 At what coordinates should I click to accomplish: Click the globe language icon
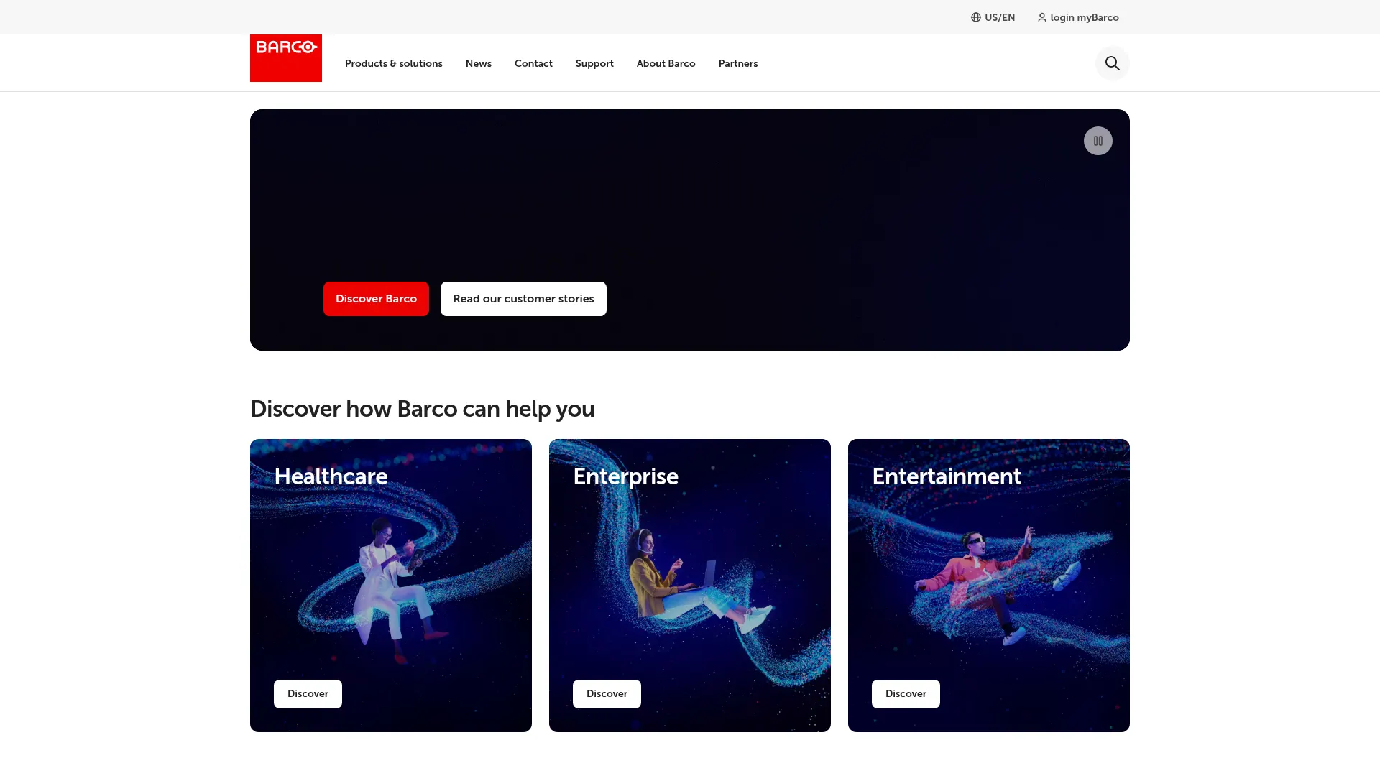975,17
